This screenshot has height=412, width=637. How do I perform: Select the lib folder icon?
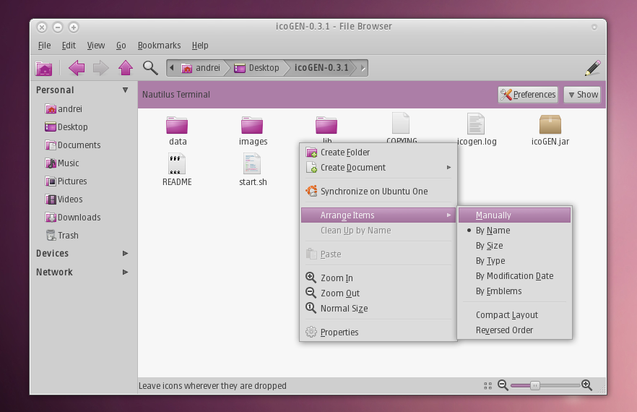pyautogui.click(x=326, y=125)
